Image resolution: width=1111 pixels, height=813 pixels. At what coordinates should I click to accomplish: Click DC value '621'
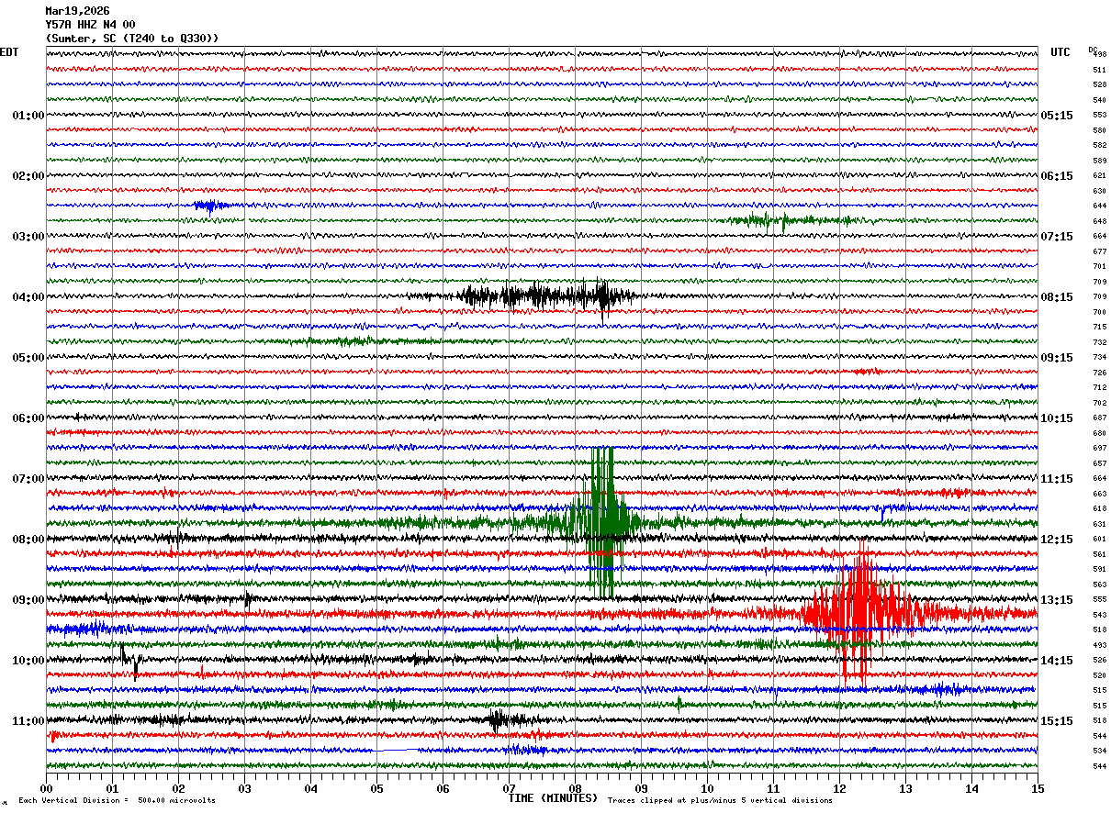(x=1099, y=176)
